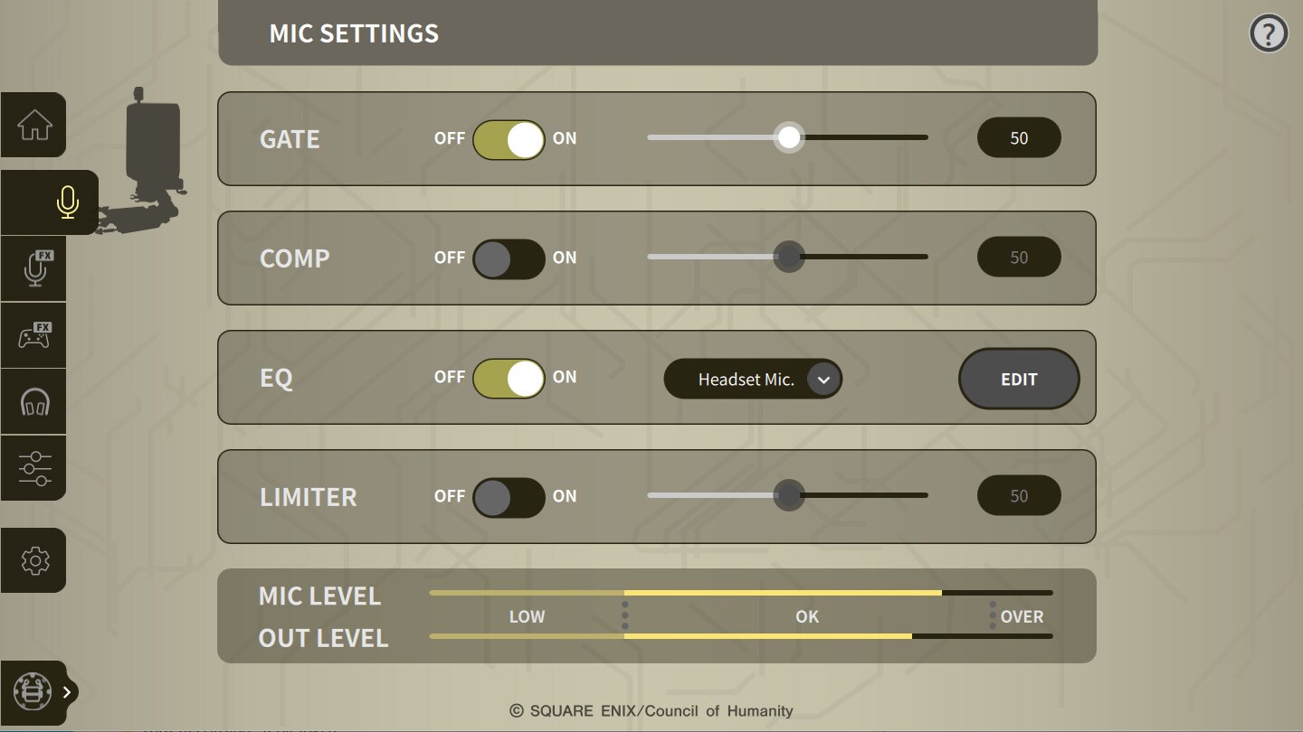Switch to the MIC SETTINGS header tab
1303x732 pixels.
(353, 33)
